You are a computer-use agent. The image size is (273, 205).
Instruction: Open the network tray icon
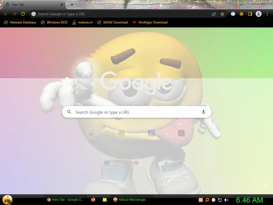(x=220, y=200)
